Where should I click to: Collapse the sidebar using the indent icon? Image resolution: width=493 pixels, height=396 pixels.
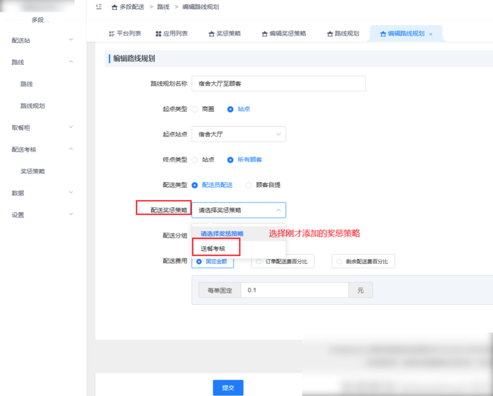click(99, 7)
